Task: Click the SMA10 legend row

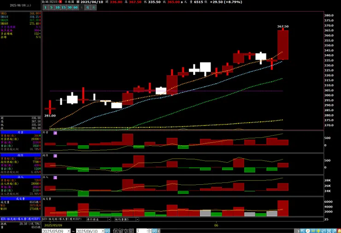Action: click(20, 17)
